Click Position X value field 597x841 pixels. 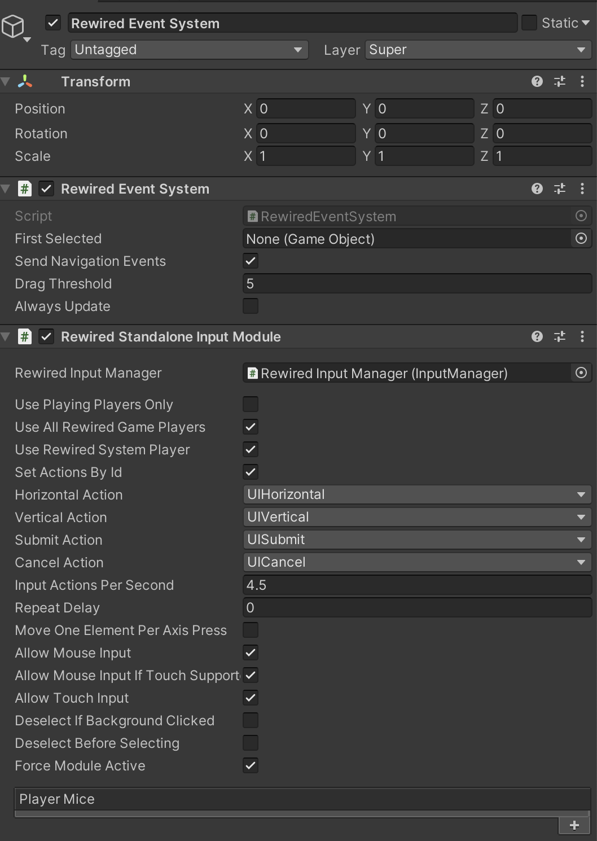(306, 108)
